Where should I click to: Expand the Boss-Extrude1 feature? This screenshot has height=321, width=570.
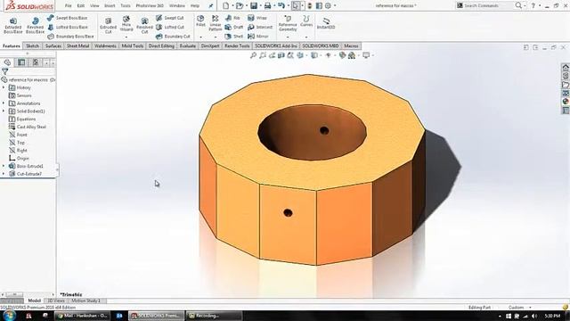pos(4,166)
